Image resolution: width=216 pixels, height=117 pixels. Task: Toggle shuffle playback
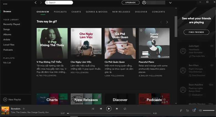[93, 109]
